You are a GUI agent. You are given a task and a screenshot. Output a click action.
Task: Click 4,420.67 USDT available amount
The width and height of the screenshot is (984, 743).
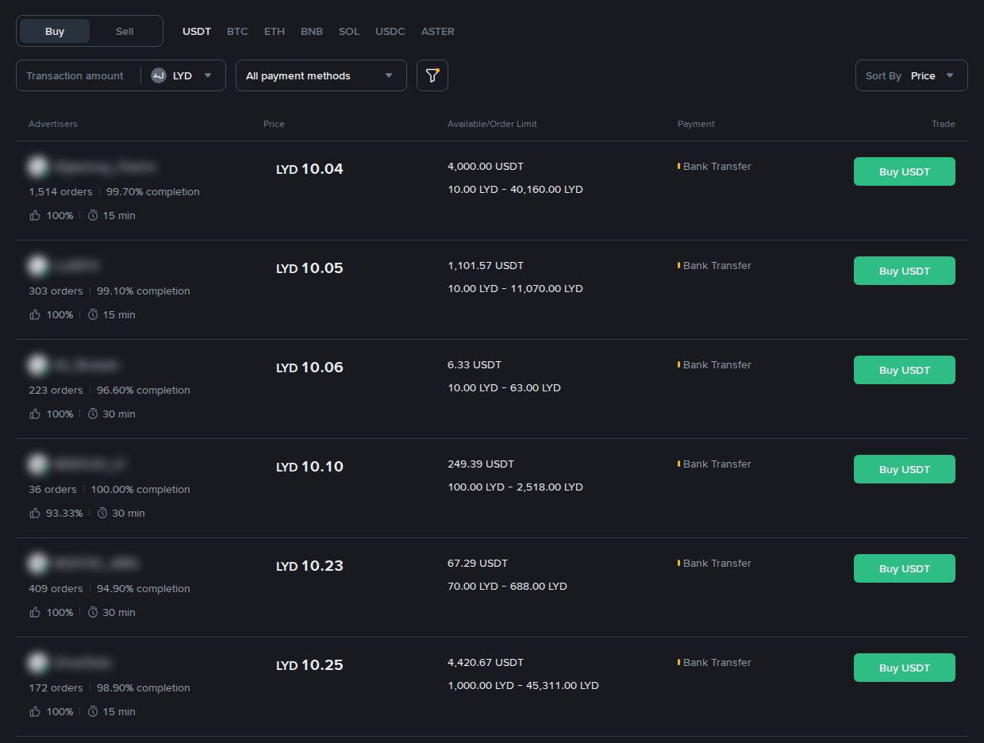(x=486, y=662)
